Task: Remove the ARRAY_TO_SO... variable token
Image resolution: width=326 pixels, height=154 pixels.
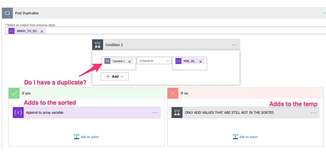Action: [x=42, y=32]
